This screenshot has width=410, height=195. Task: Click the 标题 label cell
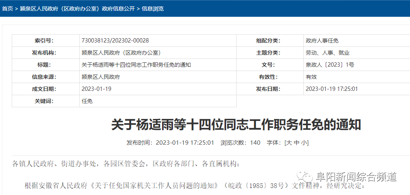46,65
